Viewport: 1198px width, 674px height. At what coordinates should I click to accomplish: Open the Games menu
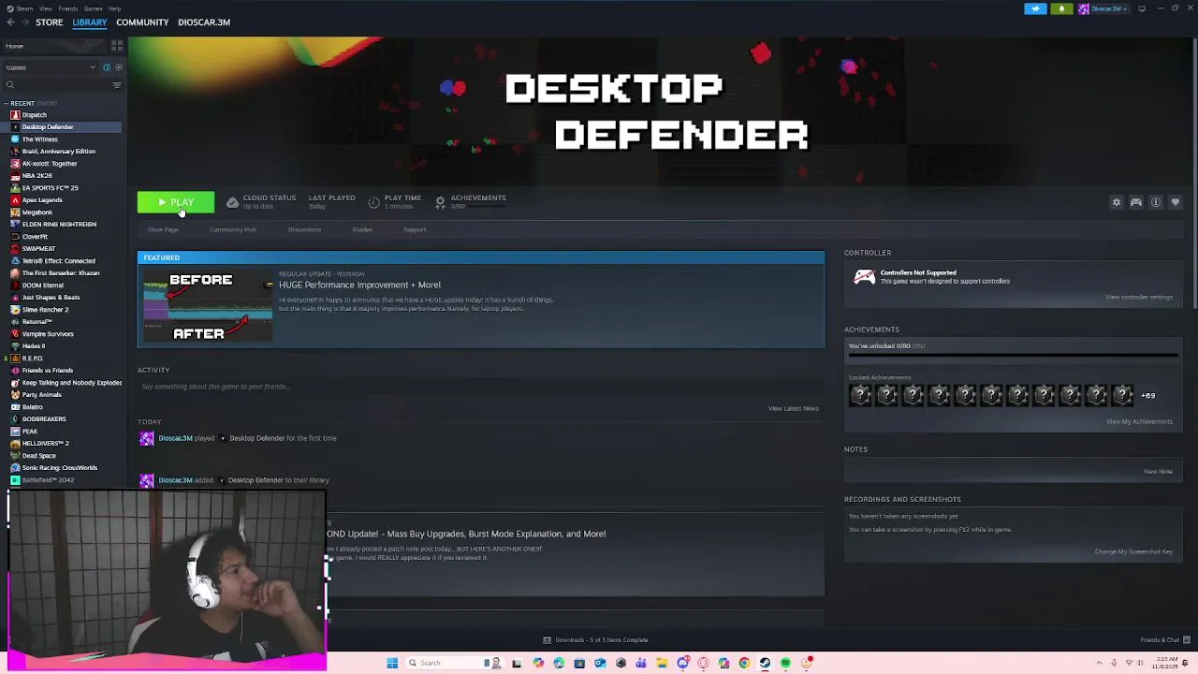(x=93, y=8)
